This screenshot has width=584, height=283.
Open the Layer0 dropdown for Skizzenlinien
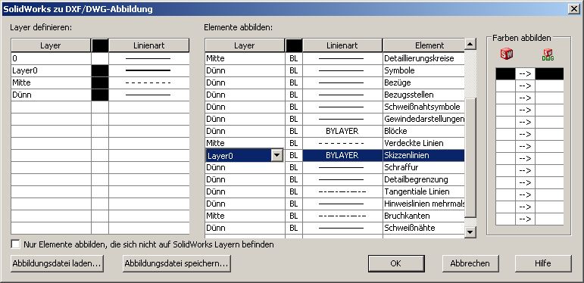click(276, 155)
